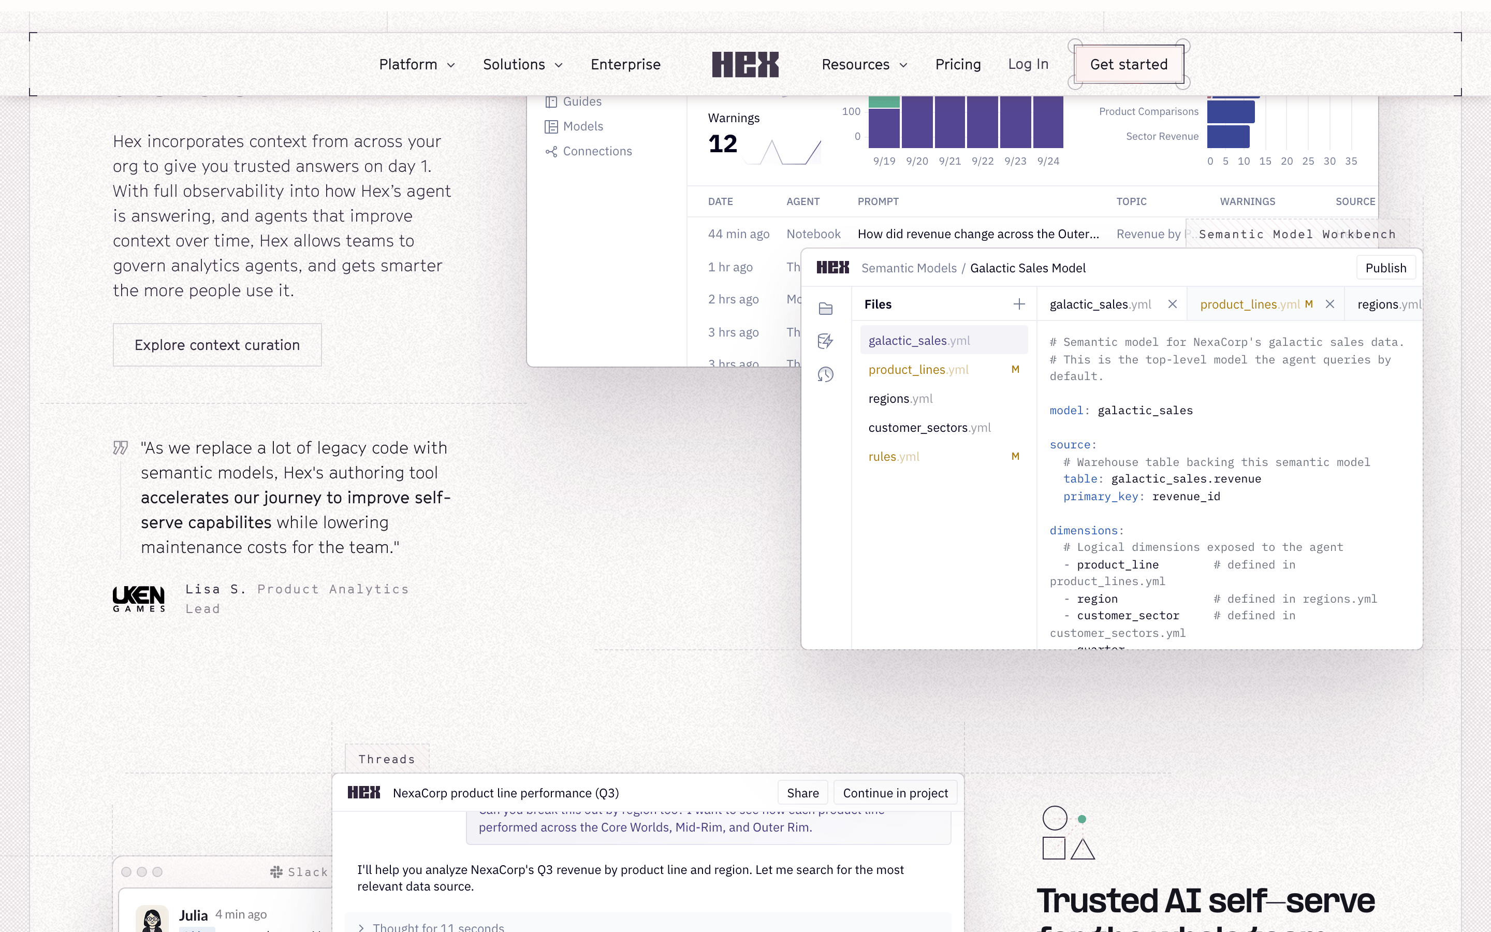Viewport: 1491px width, 932px height.
Task: Open the Semantic Models breadcrumb link
Action: pyautogui.click(x=909, y=268)
